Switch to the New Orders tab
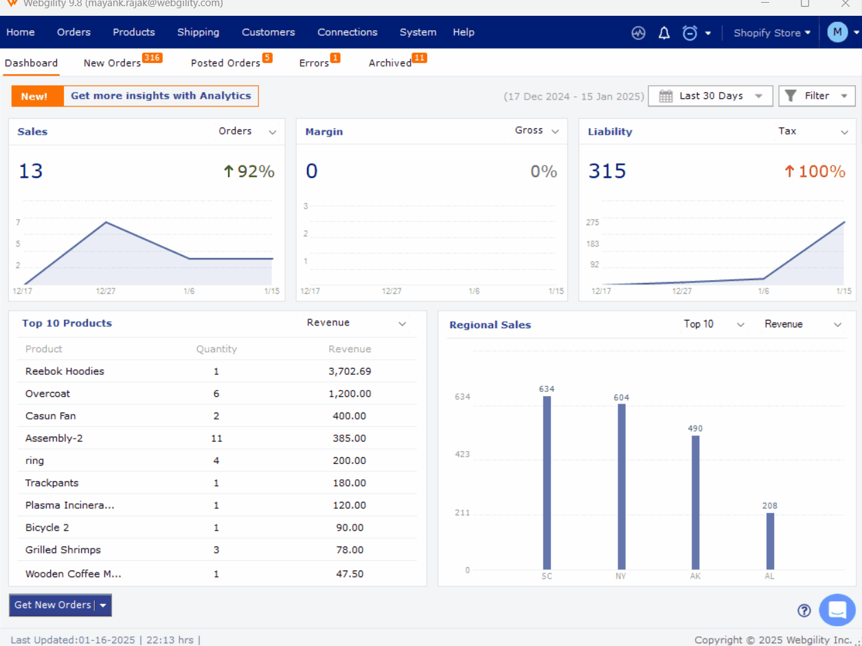 pos(112,63)
